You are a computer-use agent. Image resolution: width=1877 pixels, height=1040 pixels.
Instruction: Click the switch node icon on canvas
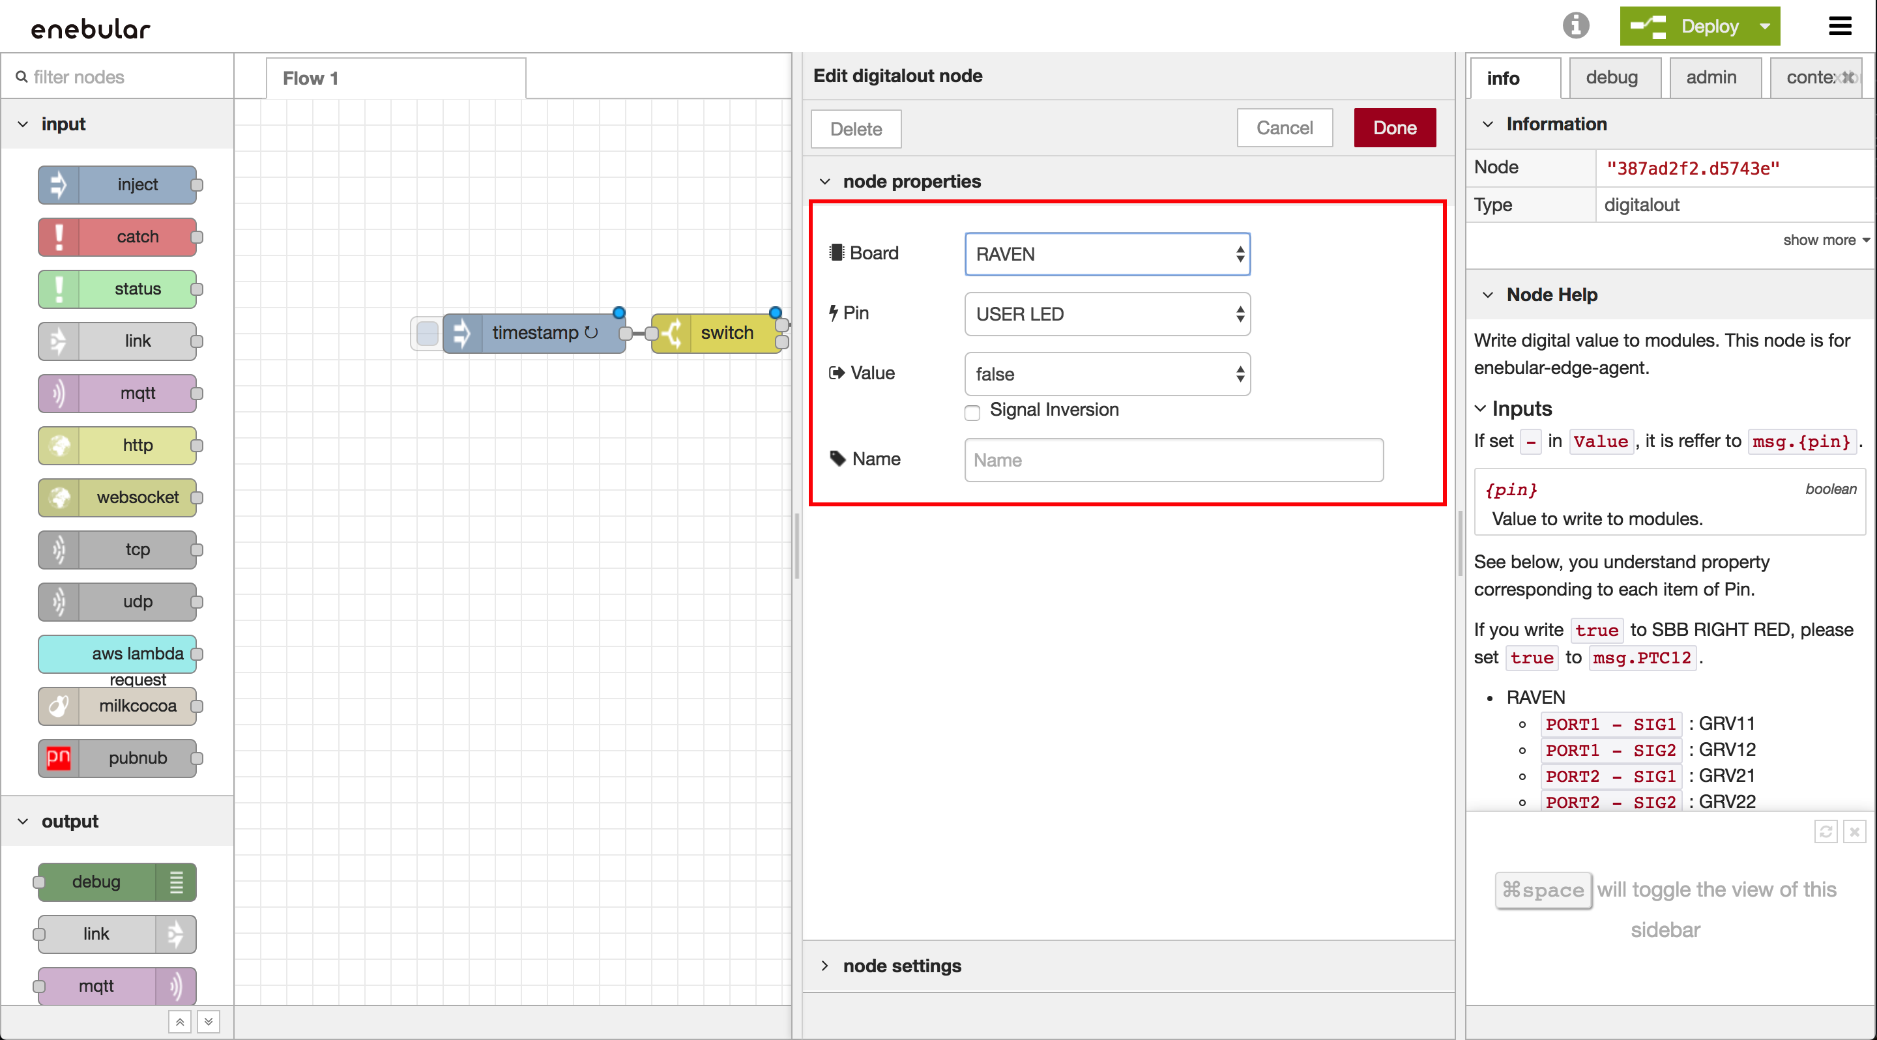[672, 333]
